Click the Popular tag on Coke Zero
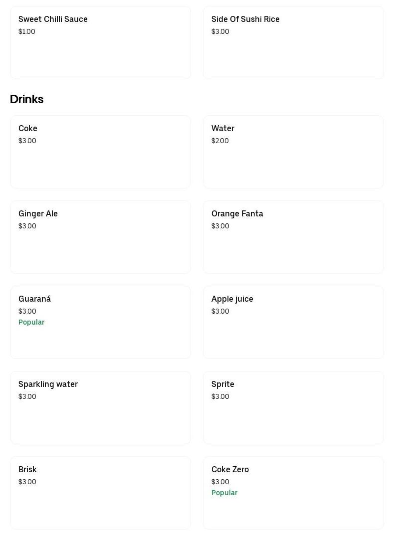401x541 pixels. (x=224, y=493)
